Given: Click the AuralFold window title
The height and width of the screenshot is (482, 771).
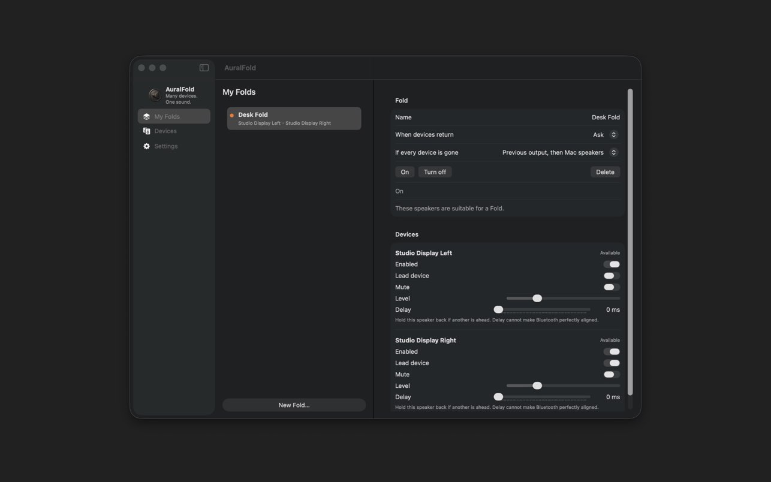Looking at the screenshot, I should click(x=240, y=68).
